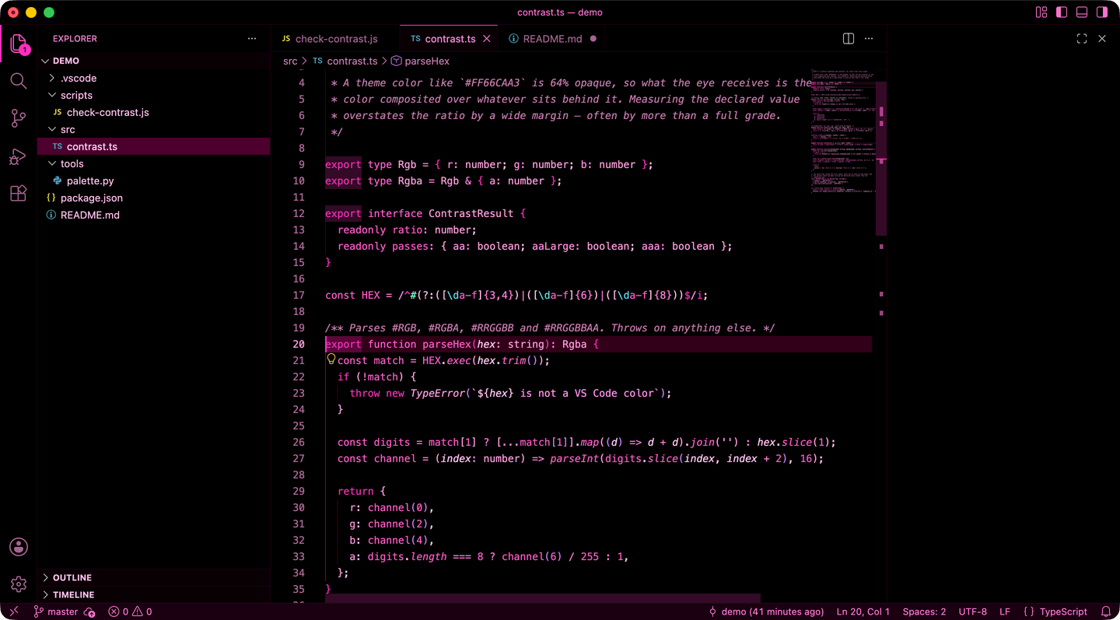Toggle the bottom panel
The height and width of the screenshot is (620, 1120).
pyautogui.click(x=1082, y=12)
